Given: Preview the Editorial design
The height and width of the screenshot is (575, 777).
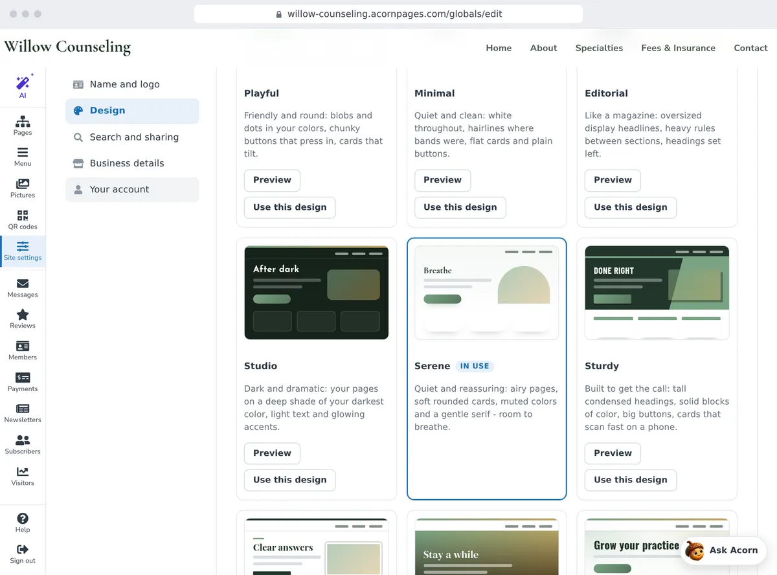Looking at the screenshot, I should pos(613,180).
